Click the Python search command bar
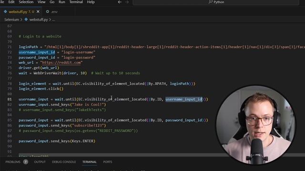305x171 pixels. [216, 2]
